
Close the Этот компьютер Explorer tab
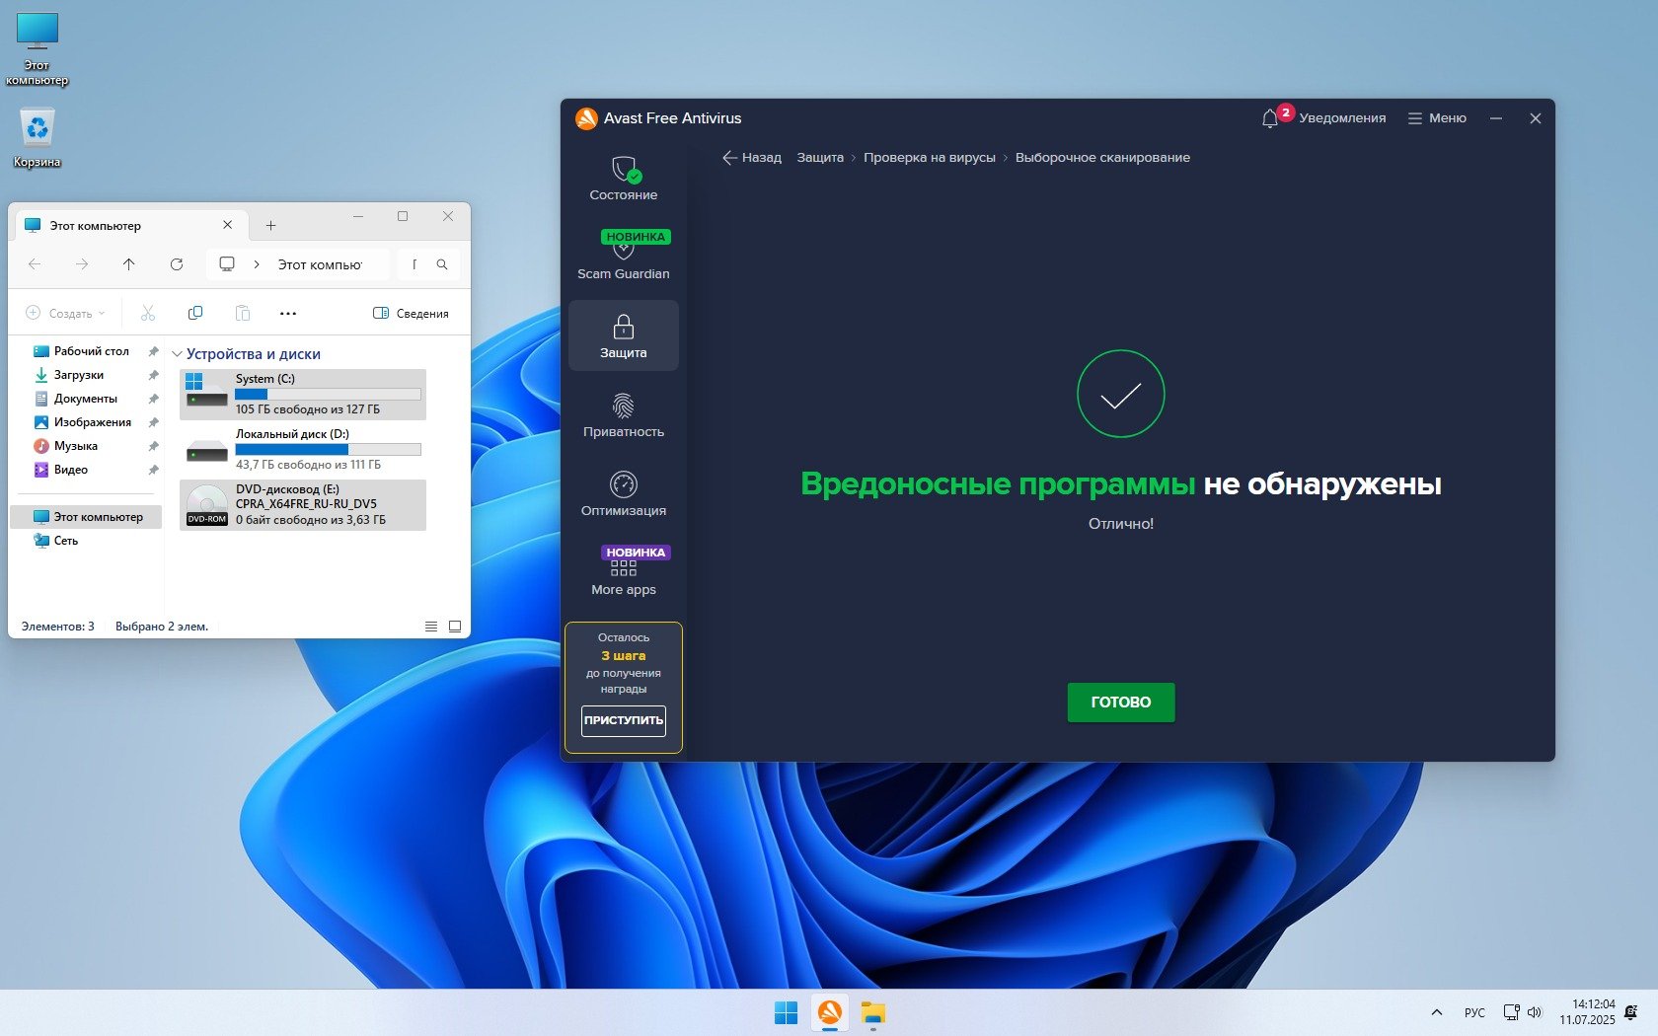[228, 225]
